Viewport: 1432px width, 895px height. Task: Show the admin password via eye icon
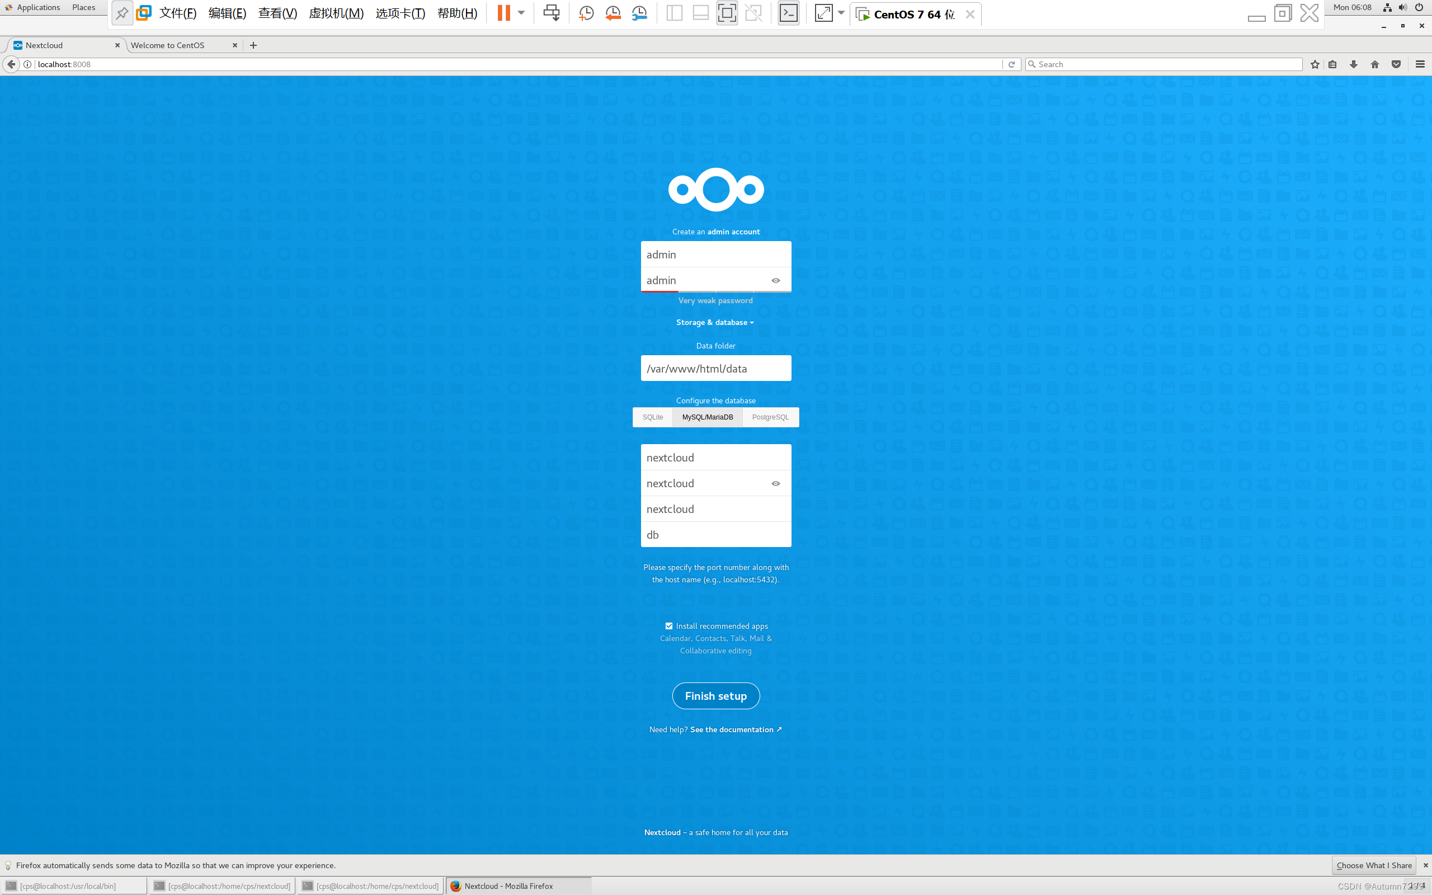[775, 281]
